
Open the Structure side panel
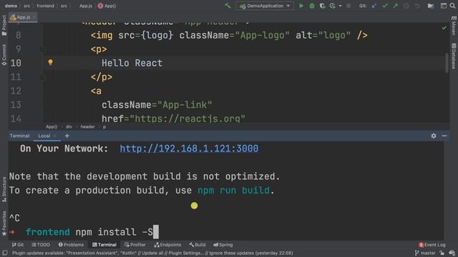(x=4, y=189)
